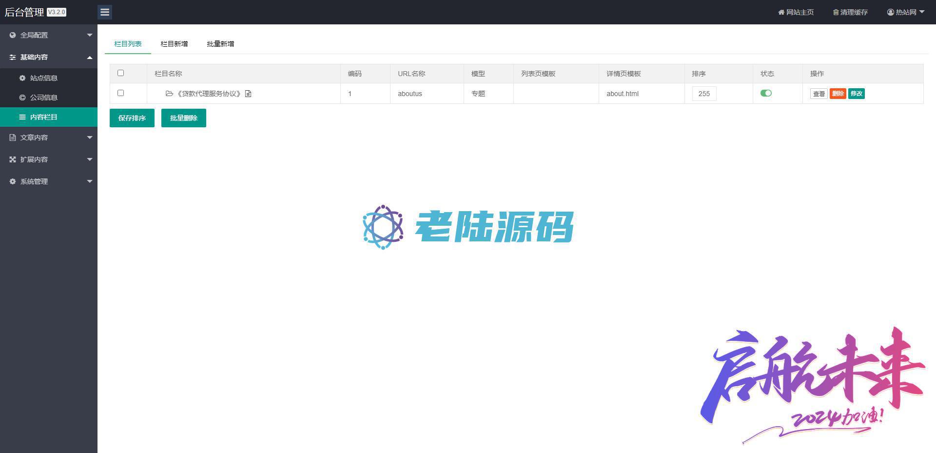Open 站点信息 in the sidebar

(x=49, y=78)
